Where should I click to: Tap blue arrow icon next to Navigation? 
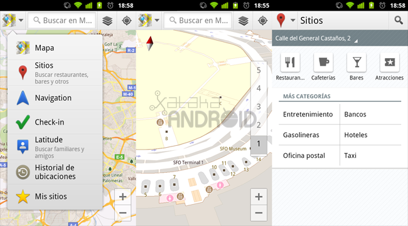point(23,98)
